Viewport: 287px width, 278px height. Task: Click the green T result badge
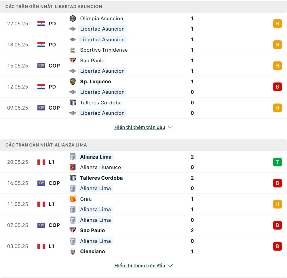(x=277, y=162)
